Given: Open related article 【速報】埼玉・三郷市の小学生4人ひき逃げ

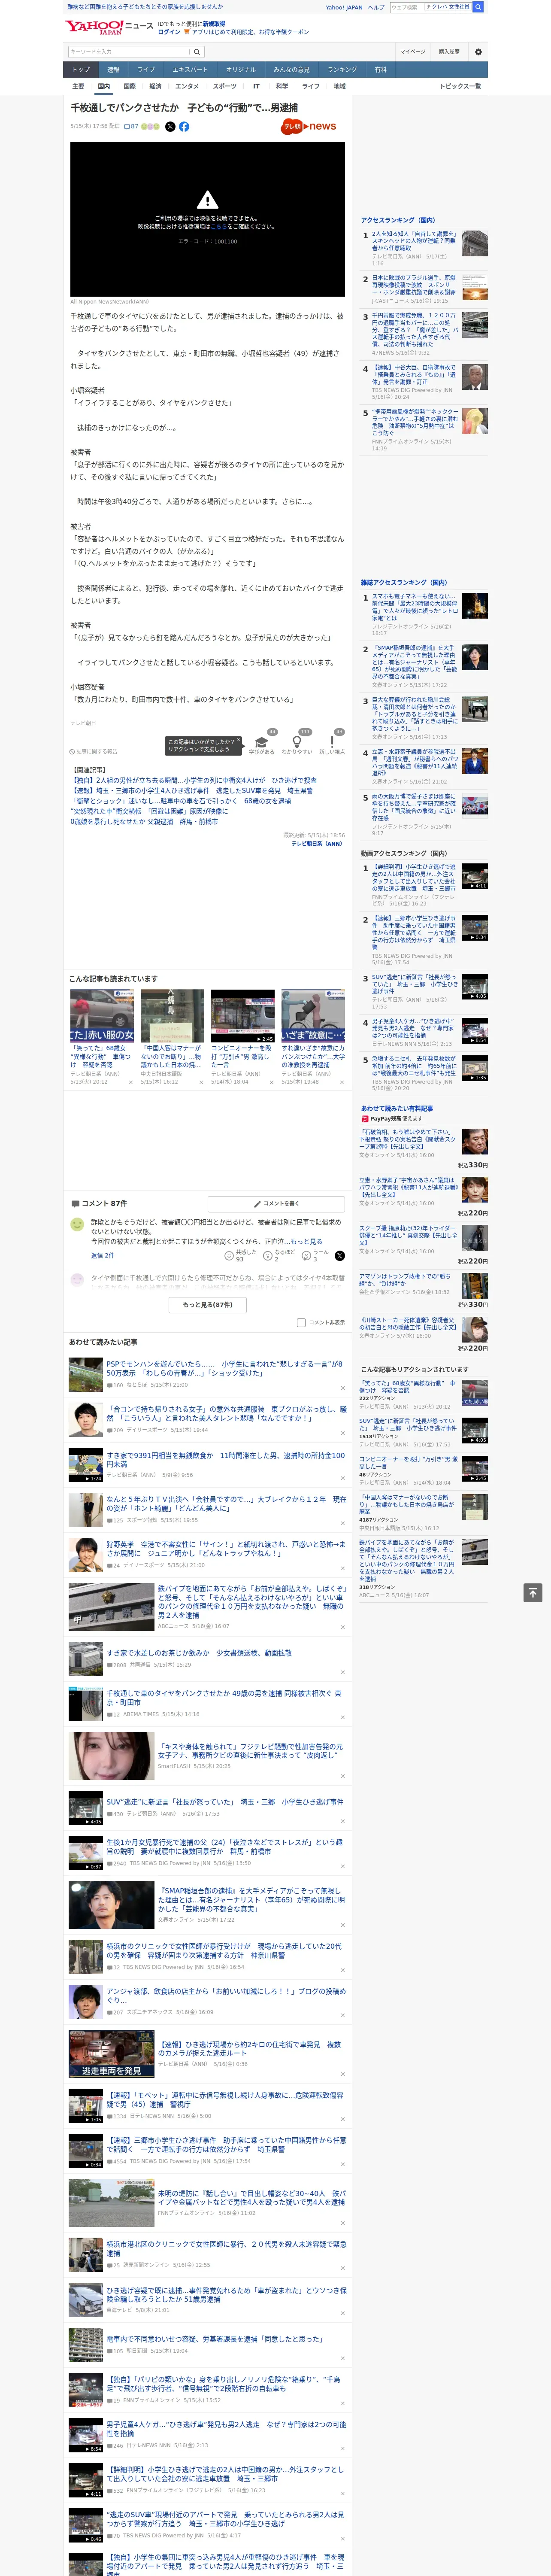Looking at the screenshot, I should 191,790.
